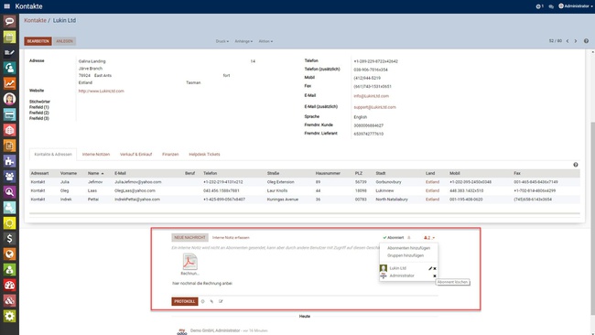Open the green person app in sidebar
595x335 pixels.
9,269
